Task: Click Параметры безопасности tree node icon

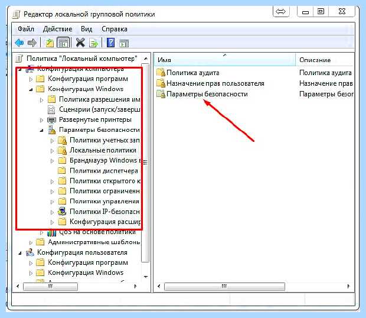Action: coord(51,129)
